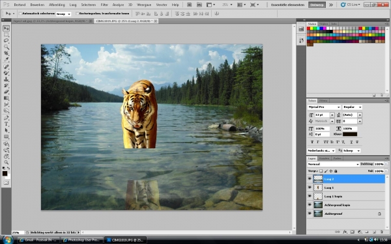Select the Clone Stamp tool
391x244 pixels.
[x=7, y=79]
